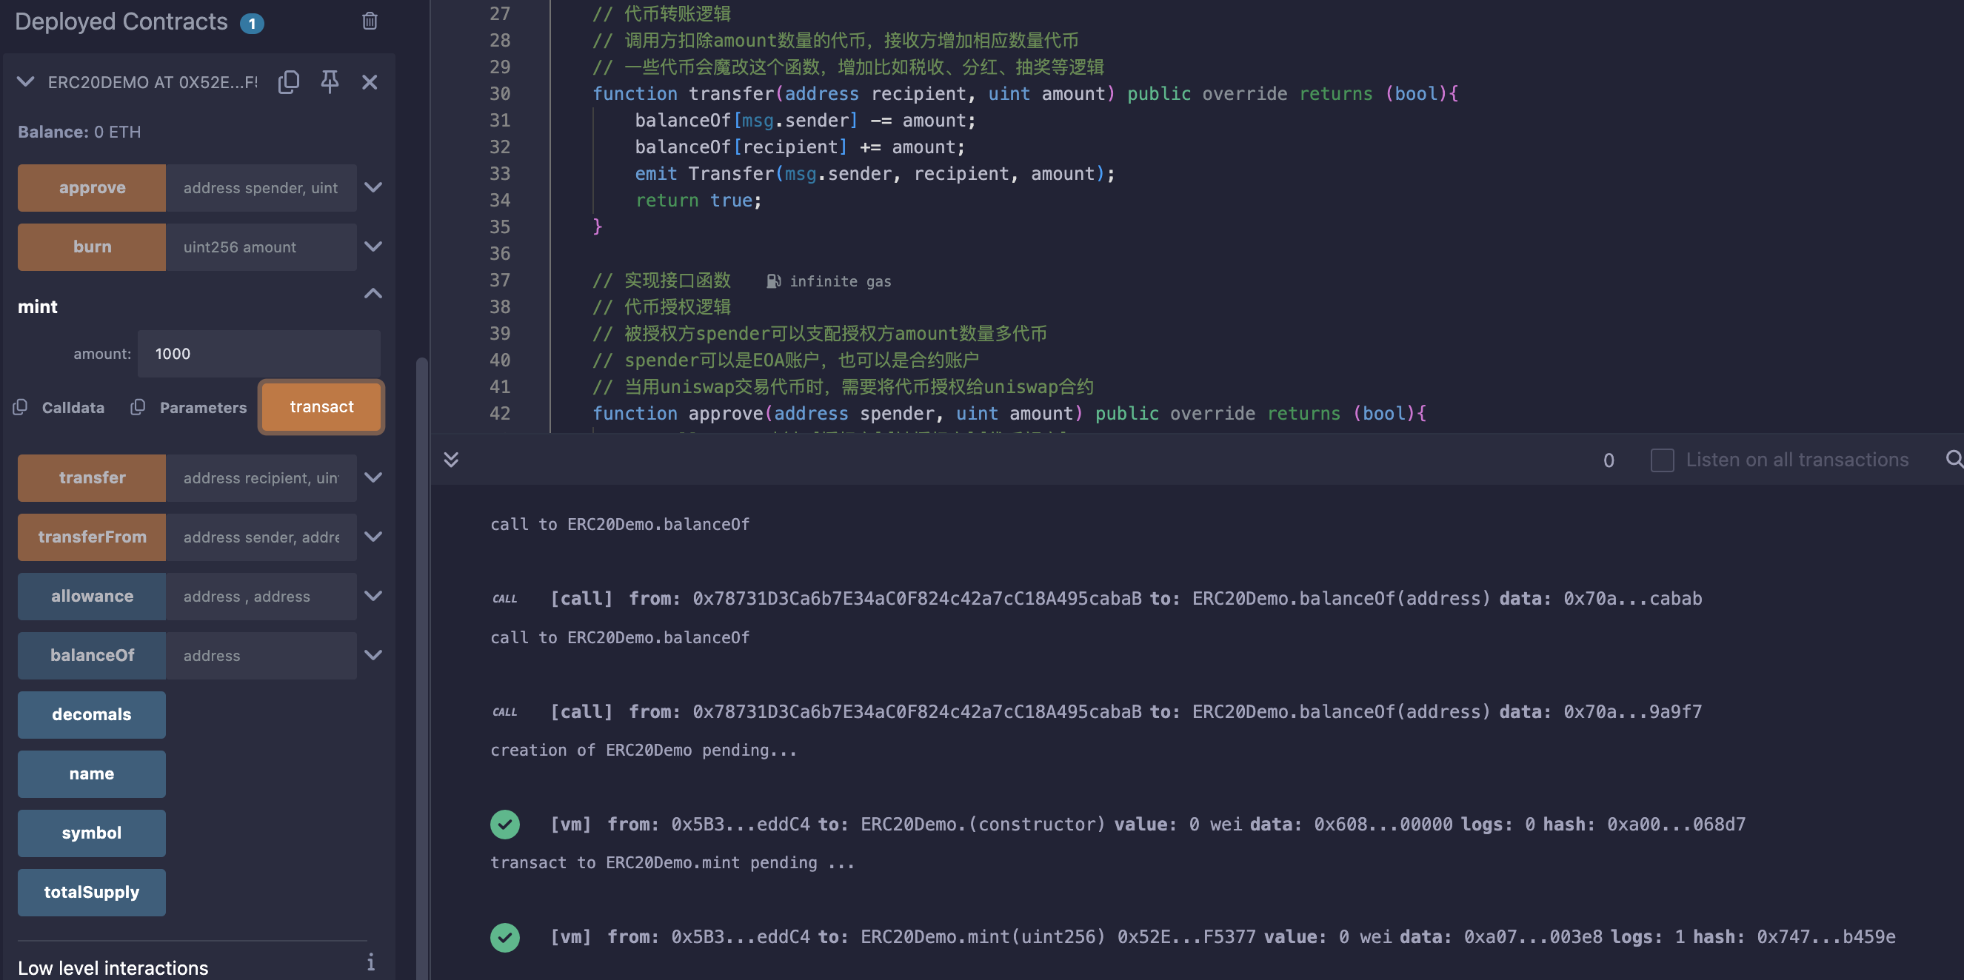Image resolution: width=1964 pixels, height=980 pixels.
Task: Remove the ERC20DEMO deployed instance
Action: click(x=370, y=81)
